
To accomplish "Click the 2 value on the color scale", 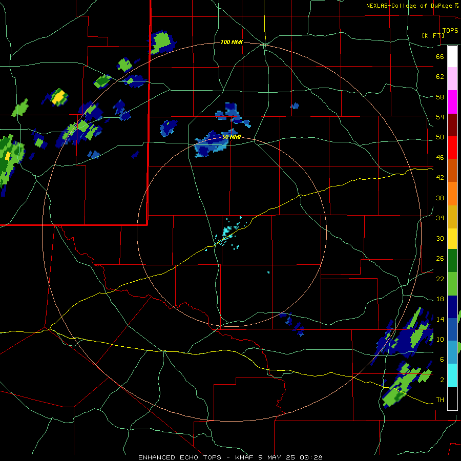I will point(442,380).
